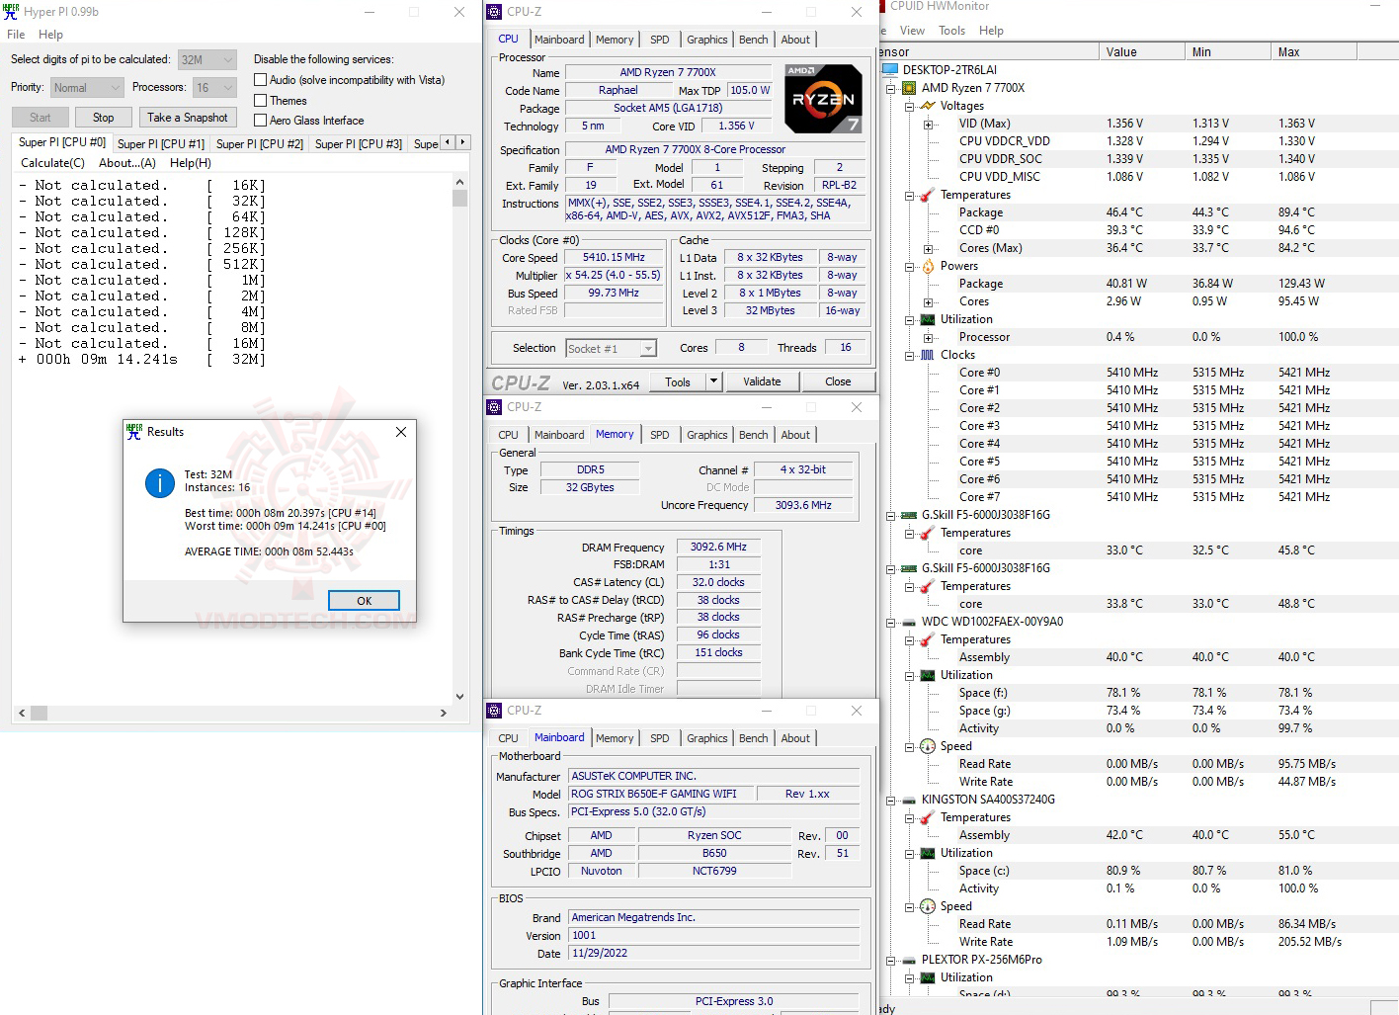Toggle the Themes service checkbox

(261, 101)
